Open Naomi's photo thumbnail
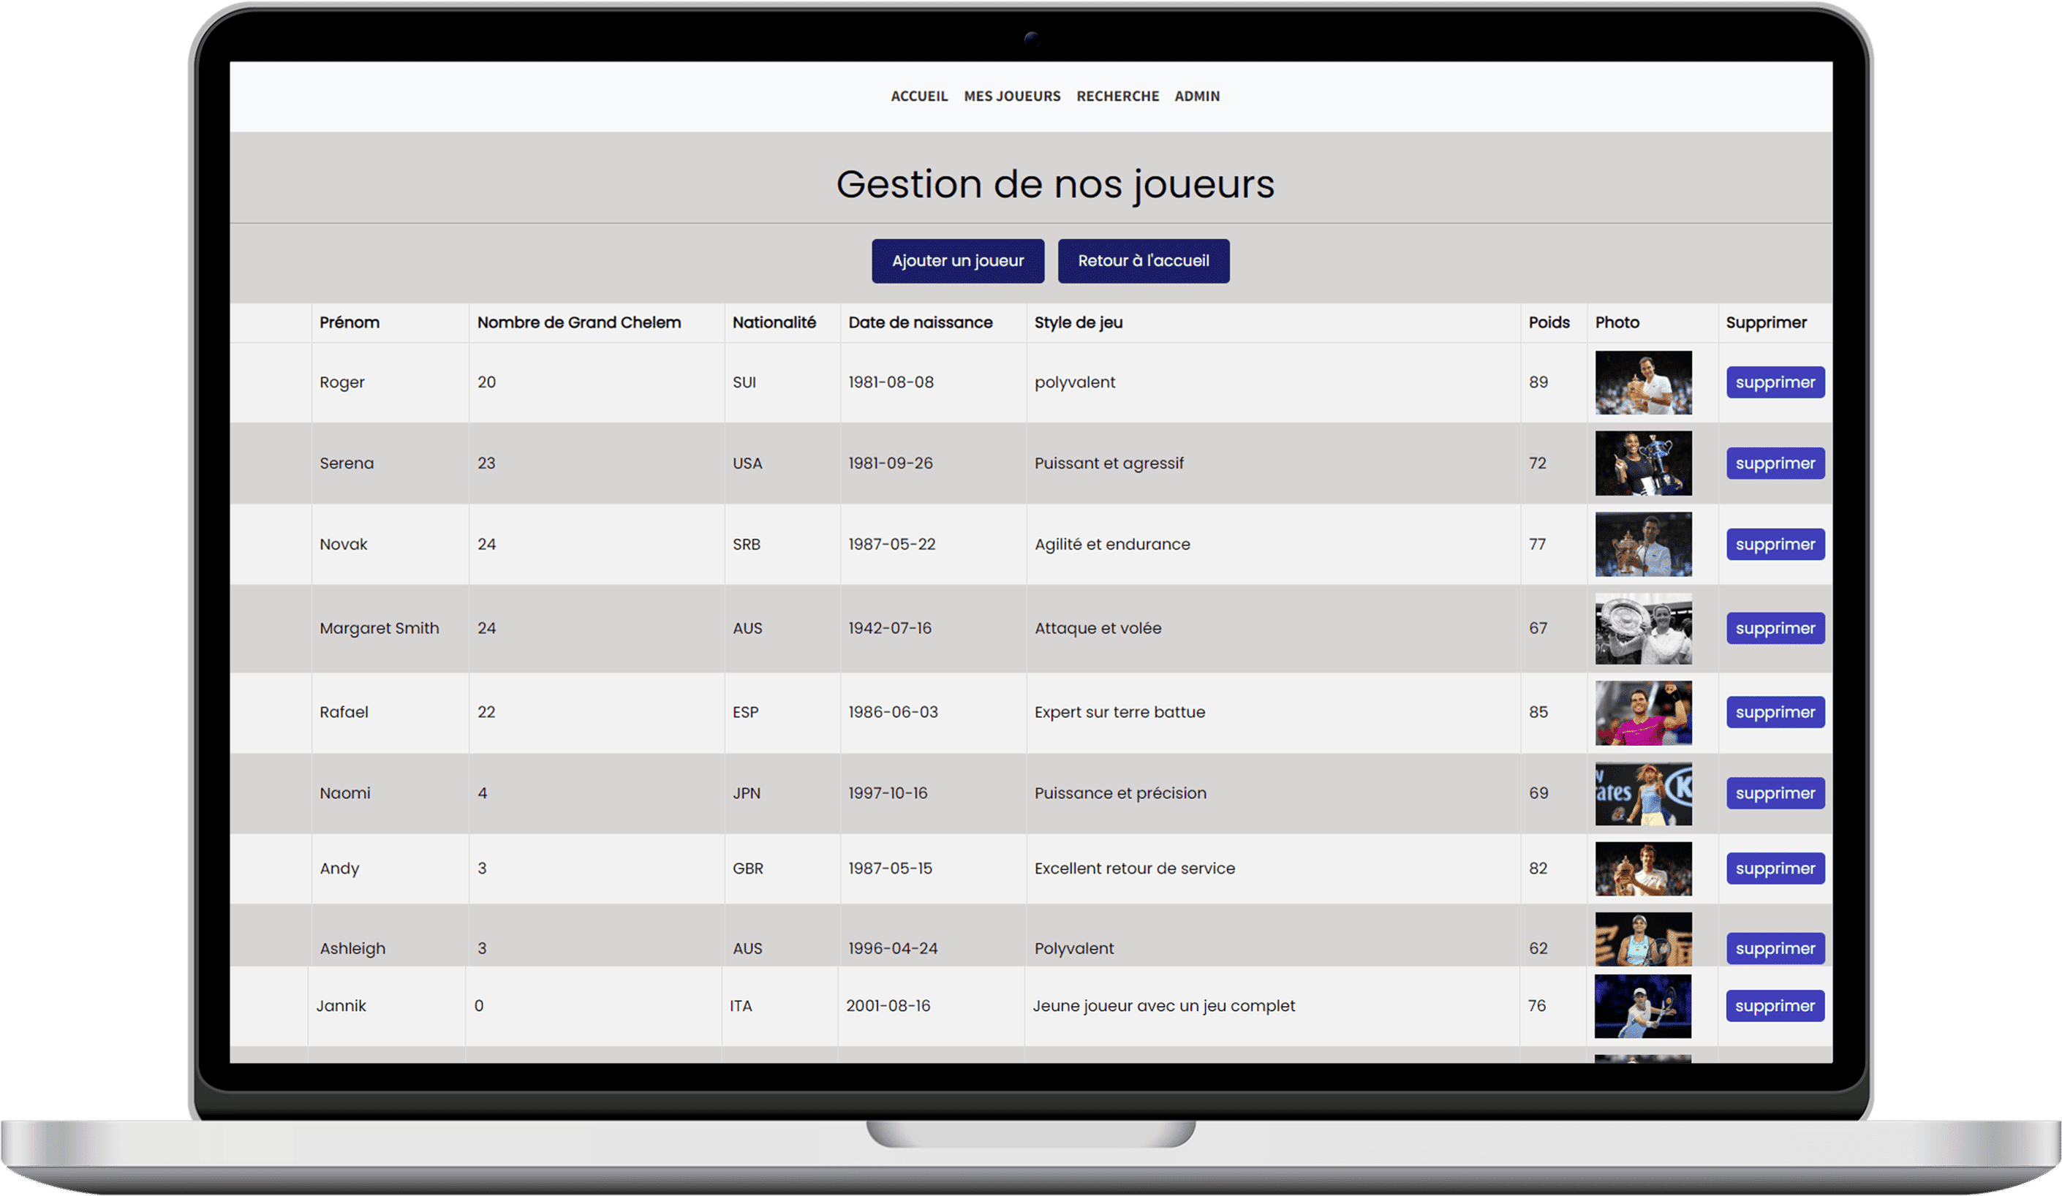The width and height of the screenshot is (2062, 1196). coord(1642,793)
